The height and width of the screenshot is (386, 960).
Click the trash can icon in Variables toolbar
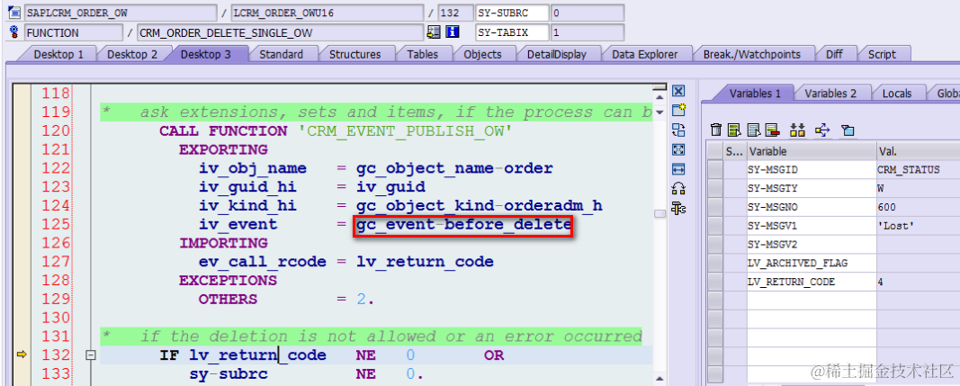(x=715, y=130)
